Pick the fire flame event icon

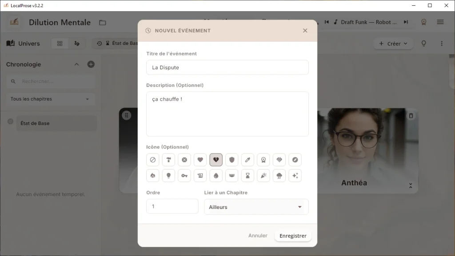[153, 176]
